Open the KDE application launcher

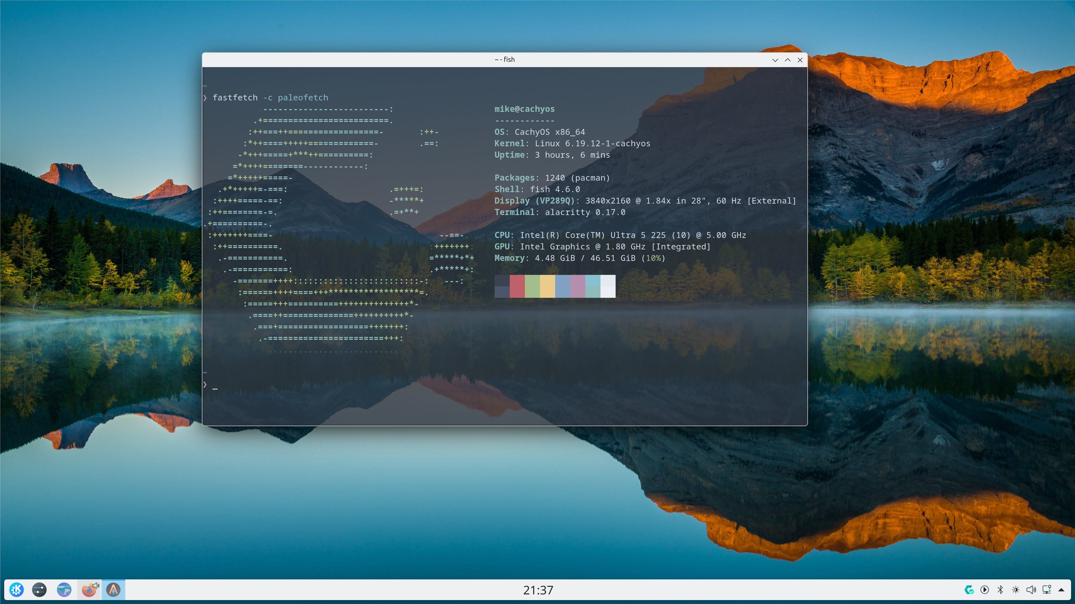click(x=17, y=589)
